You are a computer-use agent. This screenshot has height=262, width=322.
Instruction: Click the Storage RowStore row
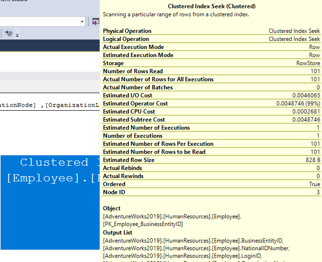(x=211, y=63)
